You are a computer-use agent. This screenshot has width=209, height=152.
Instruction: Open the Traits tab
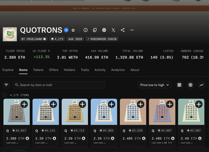click(x=85, y=70)
